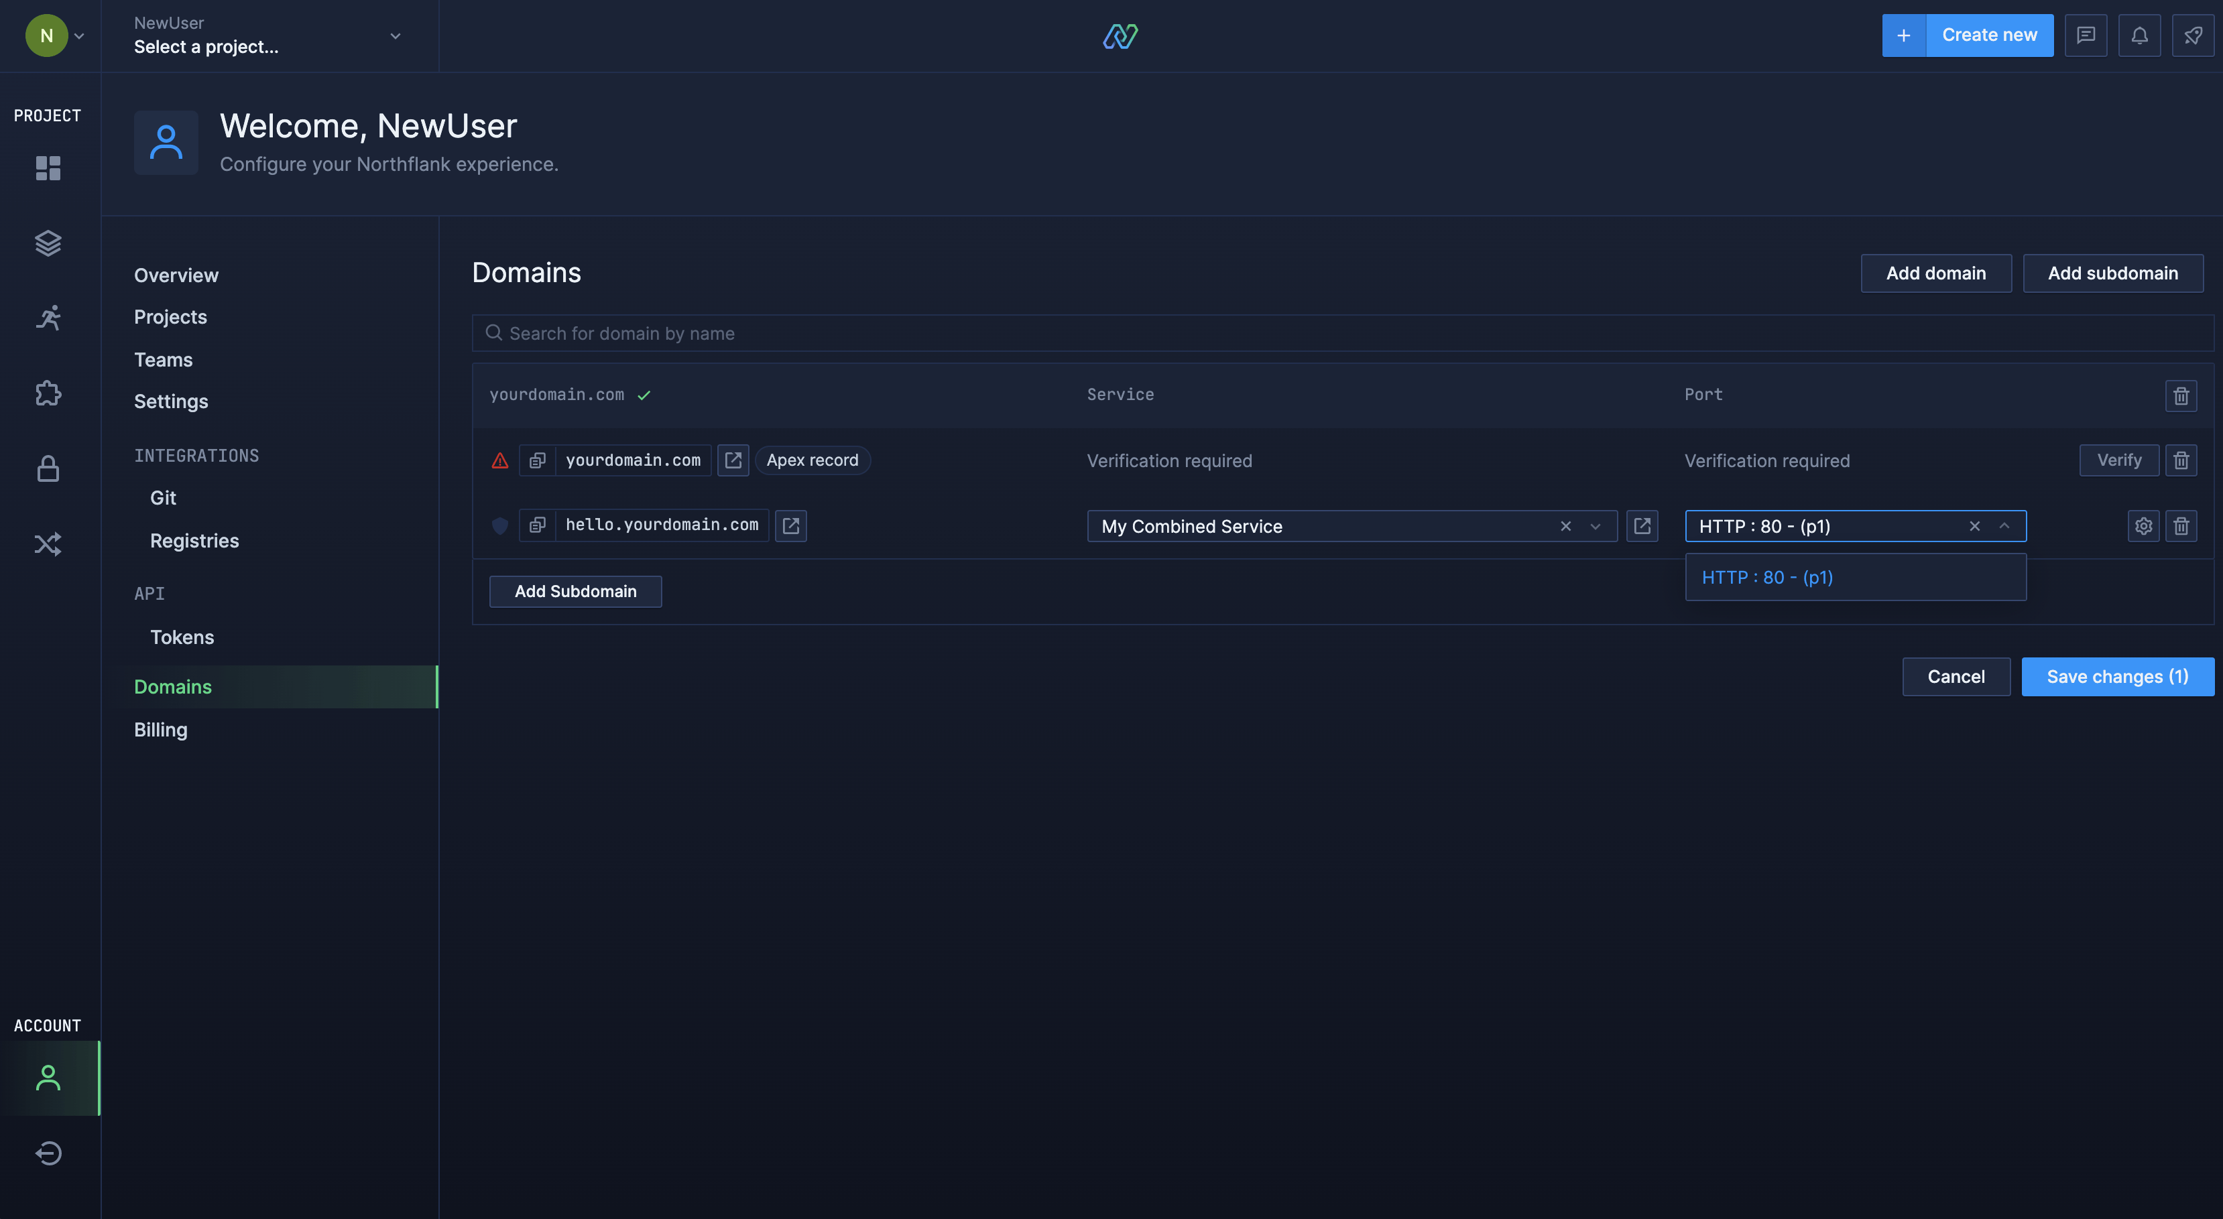Open yourdomain.com in external link icon
Viewport: 2223px width, 1219px height.
733,460
